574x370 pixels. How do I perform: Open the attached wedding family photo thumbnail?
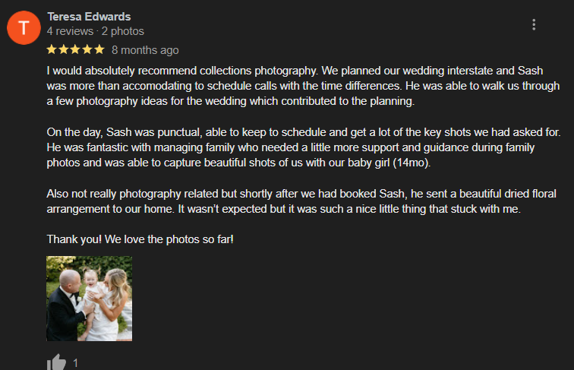90,299
